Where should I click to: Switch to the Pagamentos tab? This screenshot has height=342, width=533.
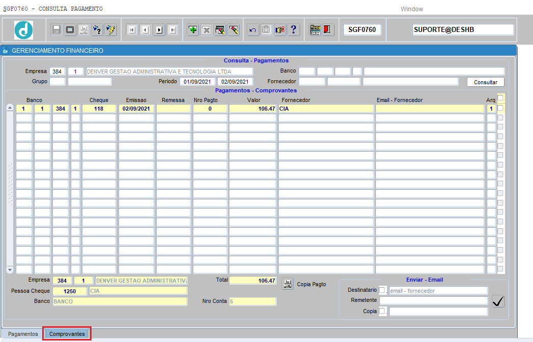click(23, 334)
